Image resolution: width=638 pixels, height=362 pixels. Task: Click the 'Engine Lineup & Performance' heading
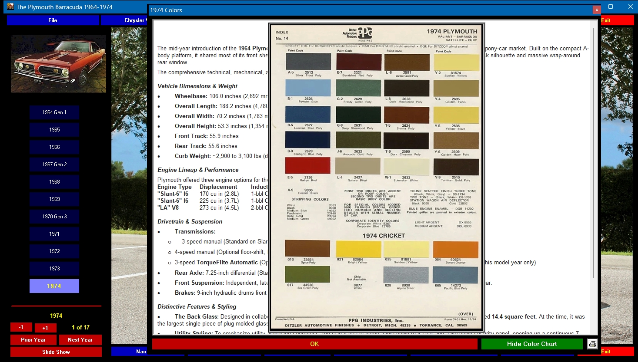[x=198, y=170]
